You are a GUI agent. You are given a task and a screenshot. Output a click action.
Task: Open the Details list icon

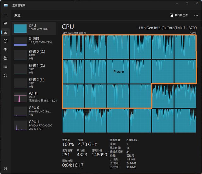[x=5, y=67]
